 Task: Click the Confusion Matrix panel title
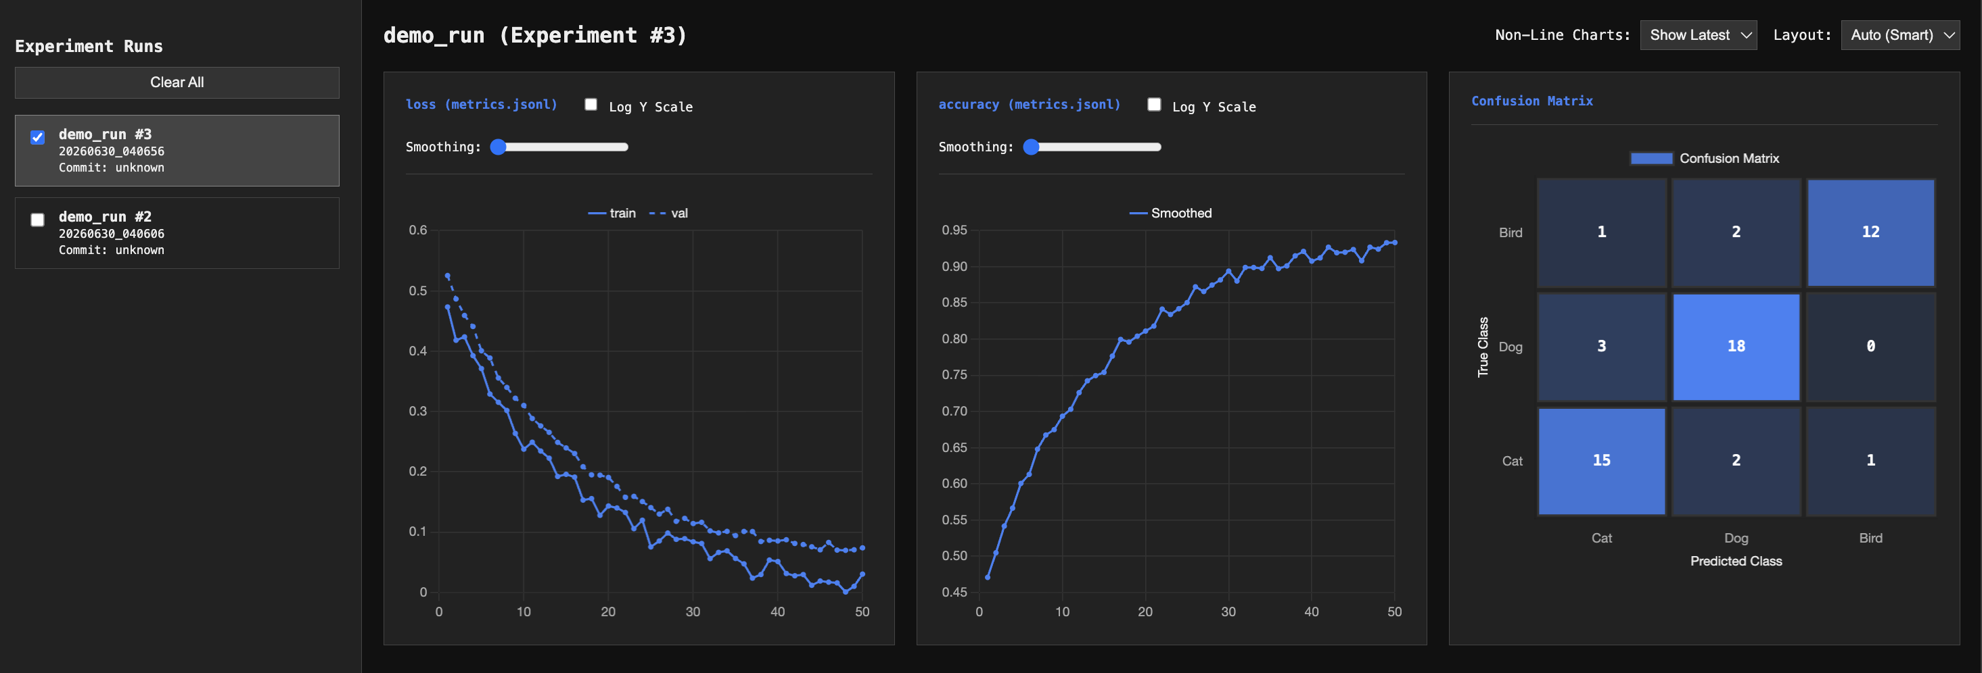point(1532,101)
